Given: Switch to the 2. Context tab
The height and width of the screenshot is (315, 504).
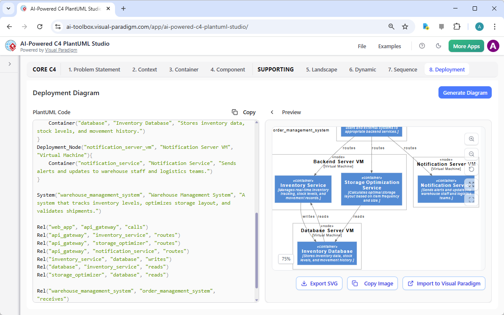Looking at the screenshot, I should pos(144,69).
